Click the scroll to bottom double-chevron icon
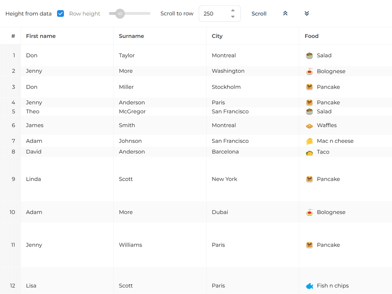Image resolution: width=392 pixels, height=294 pixels. tap(307, 13)
